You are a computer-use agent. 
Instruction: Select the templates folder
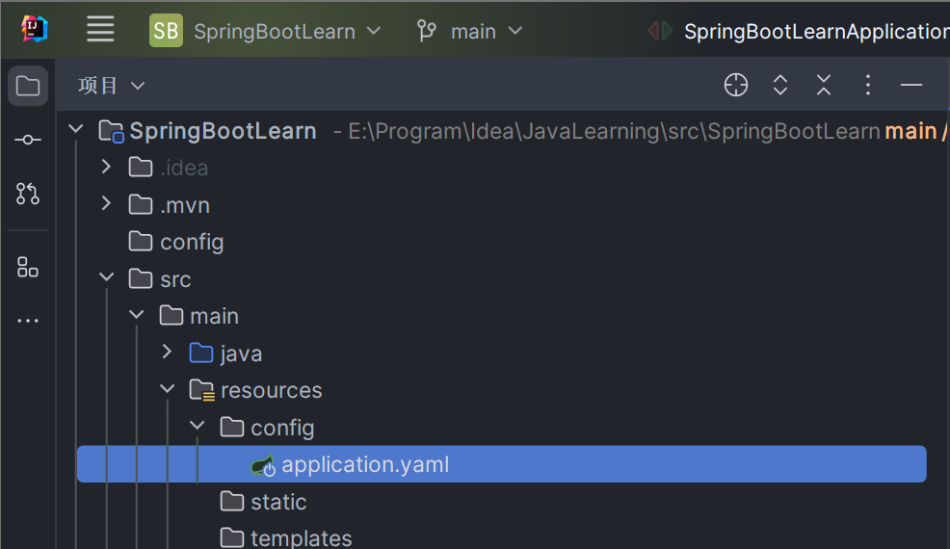(x=302, y=538)
